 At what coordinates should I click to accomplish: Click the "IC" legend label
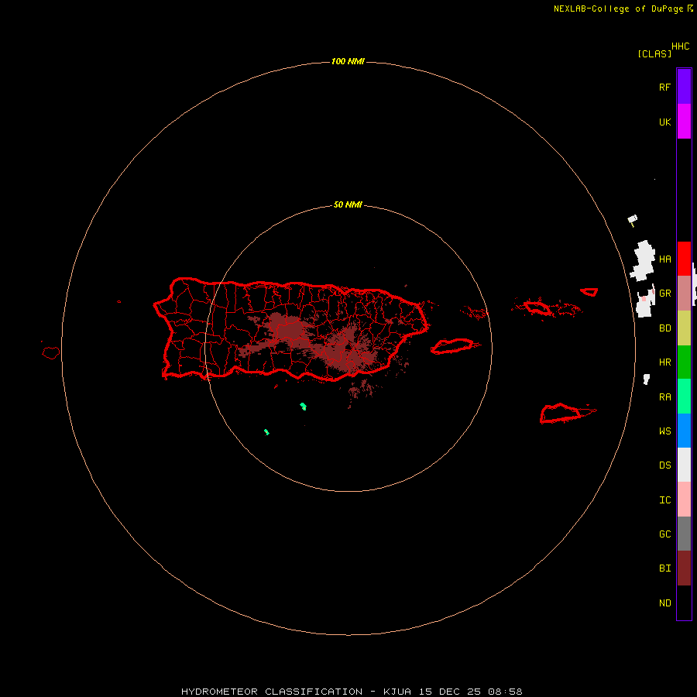[665, 500]
